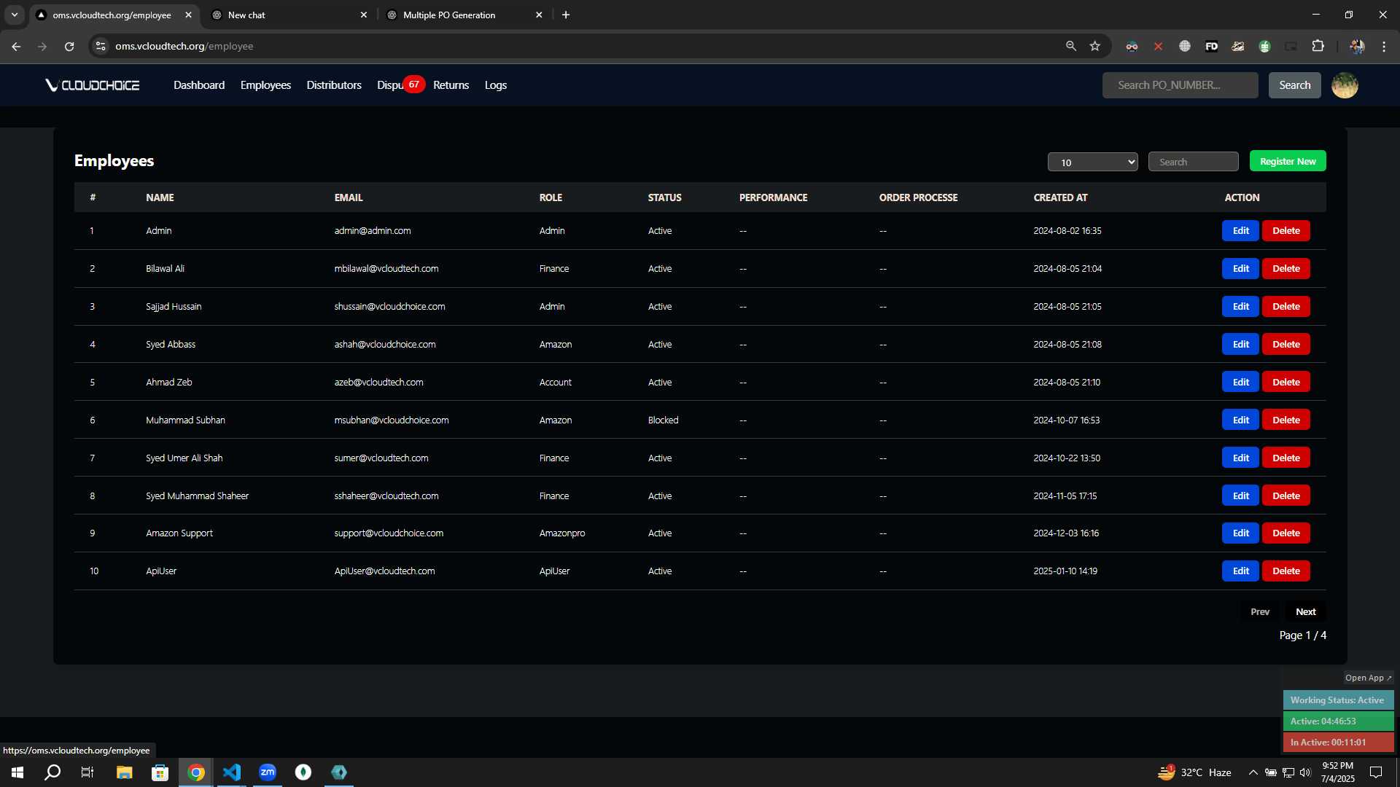Click the Prev pagination button
Image resolution: width=1400 pixels, height=787 pixels.
click(x=1259, y=612)
